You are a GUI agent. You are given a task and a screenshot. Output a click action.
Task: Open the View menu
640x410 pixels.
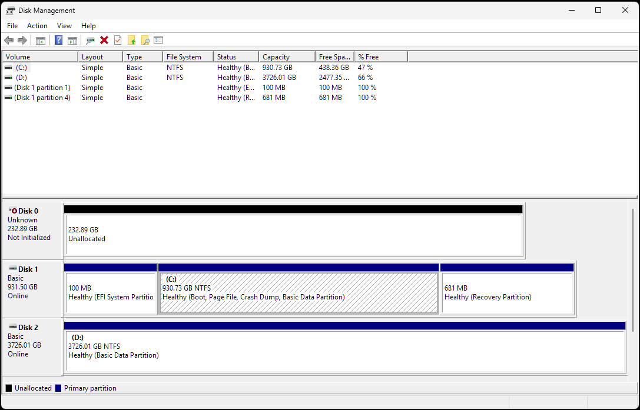point(64,26)
